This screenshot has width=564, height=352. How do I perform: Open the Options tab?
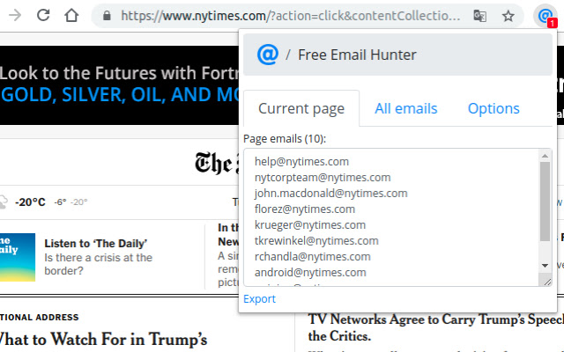pyautogui.click(x=493, y=108)
